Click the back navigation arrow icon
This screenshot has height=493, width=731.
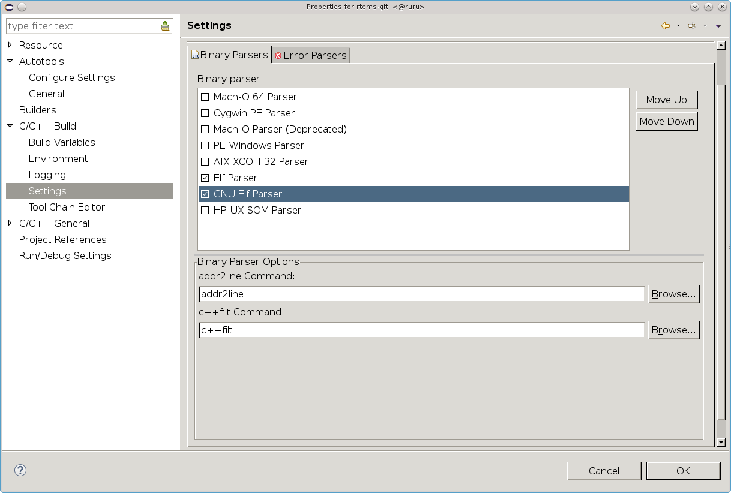click(665, 26)
